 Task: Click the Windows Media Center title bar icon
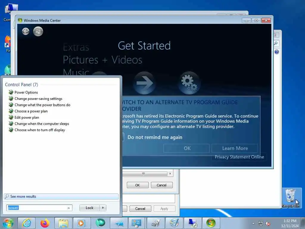(20, 20)
